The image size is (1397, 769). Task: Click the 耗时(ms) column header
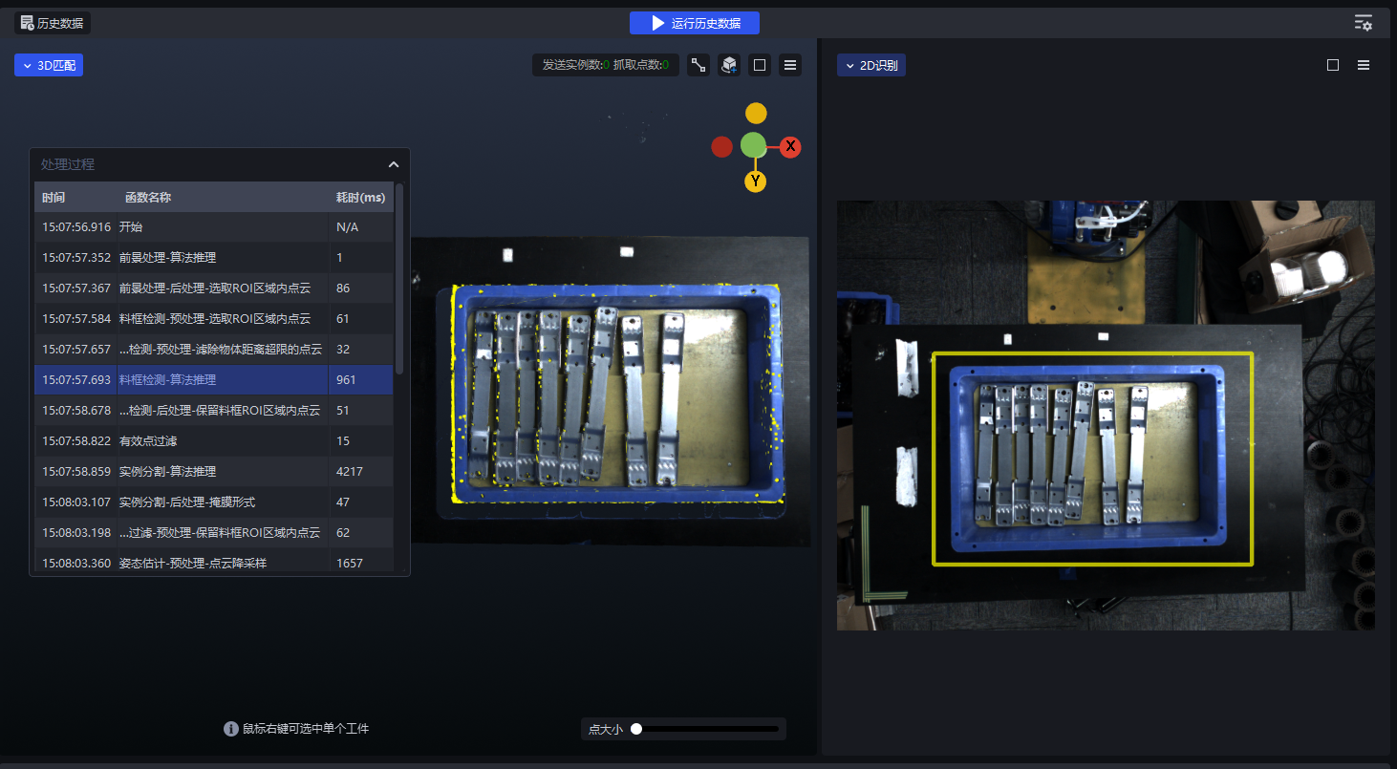tap(360, 198)
